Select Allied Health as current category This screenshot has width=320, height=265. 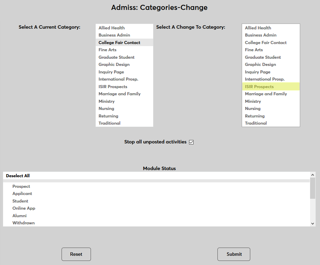click(111, 28)
